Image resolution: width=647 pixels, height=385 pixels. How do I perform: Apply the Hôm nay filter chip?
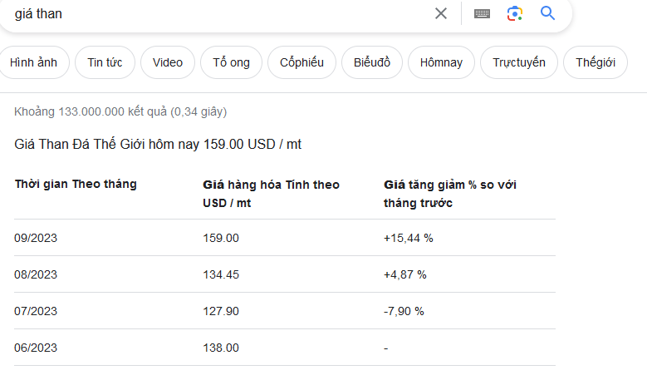pos(442,62)
